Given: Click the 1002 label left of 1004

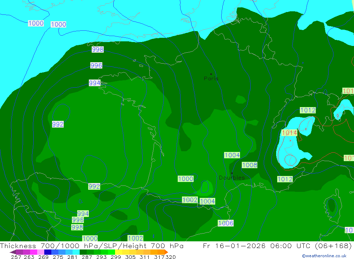Looking at the screenshot, I should (190, 200).
